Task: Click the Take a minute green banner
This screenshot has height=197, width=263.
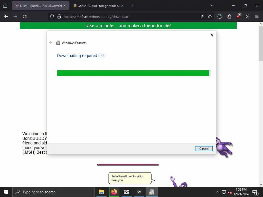Action: 128,26
